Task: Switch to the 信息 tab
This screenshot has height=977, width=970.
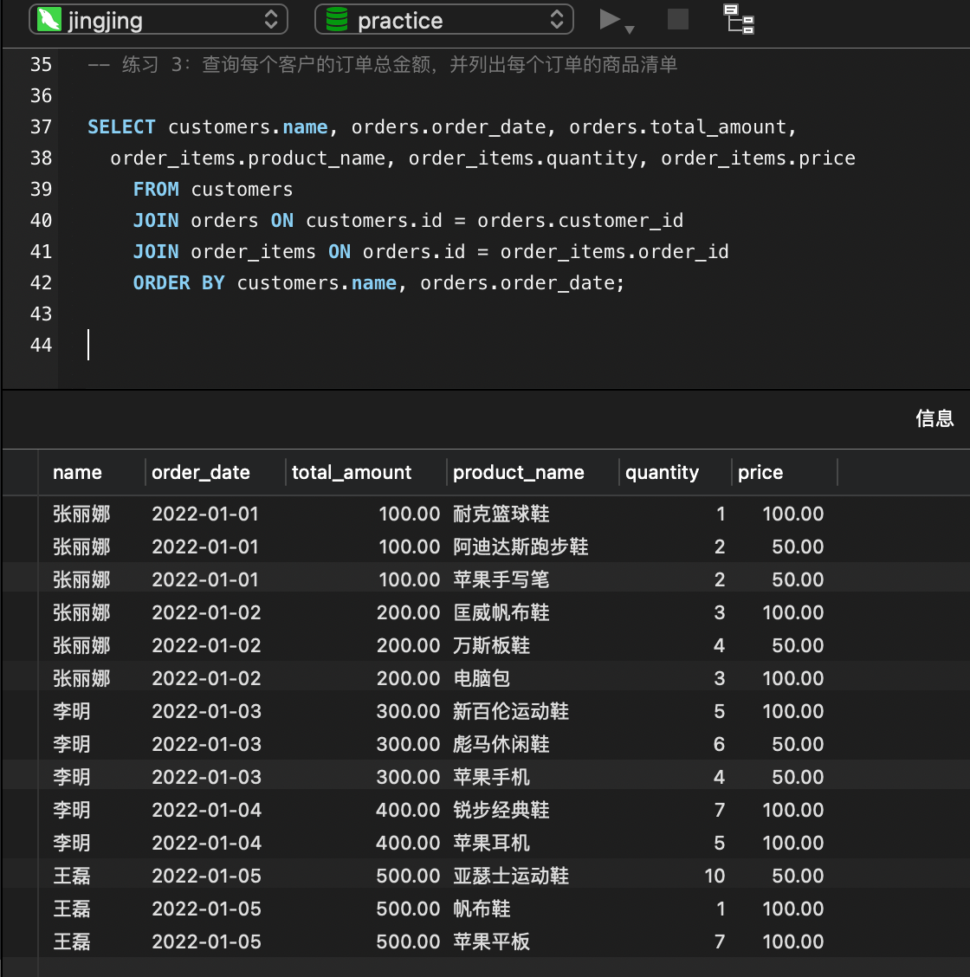Action: tap(934, 419)
